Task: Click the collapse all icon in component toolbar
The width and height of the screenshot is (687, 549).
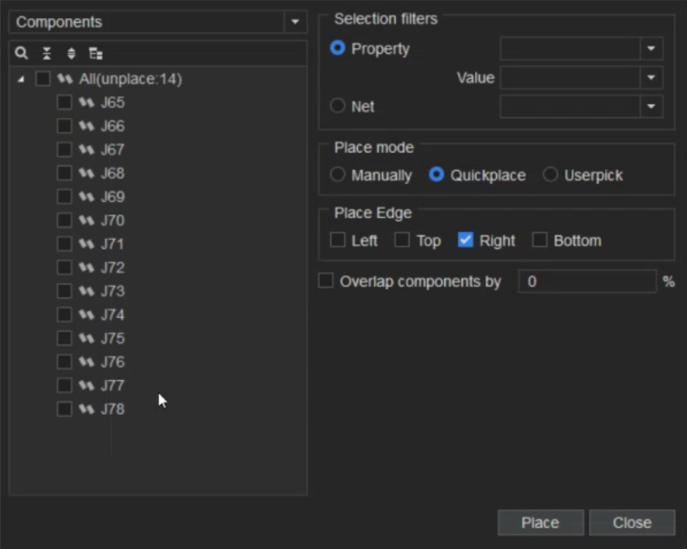Action: click(47, 54)
